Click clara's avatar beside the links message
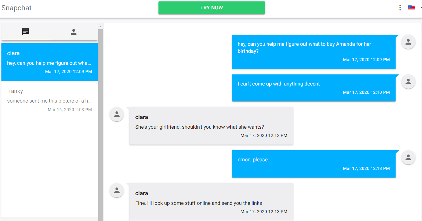 (x=117, y=191)
